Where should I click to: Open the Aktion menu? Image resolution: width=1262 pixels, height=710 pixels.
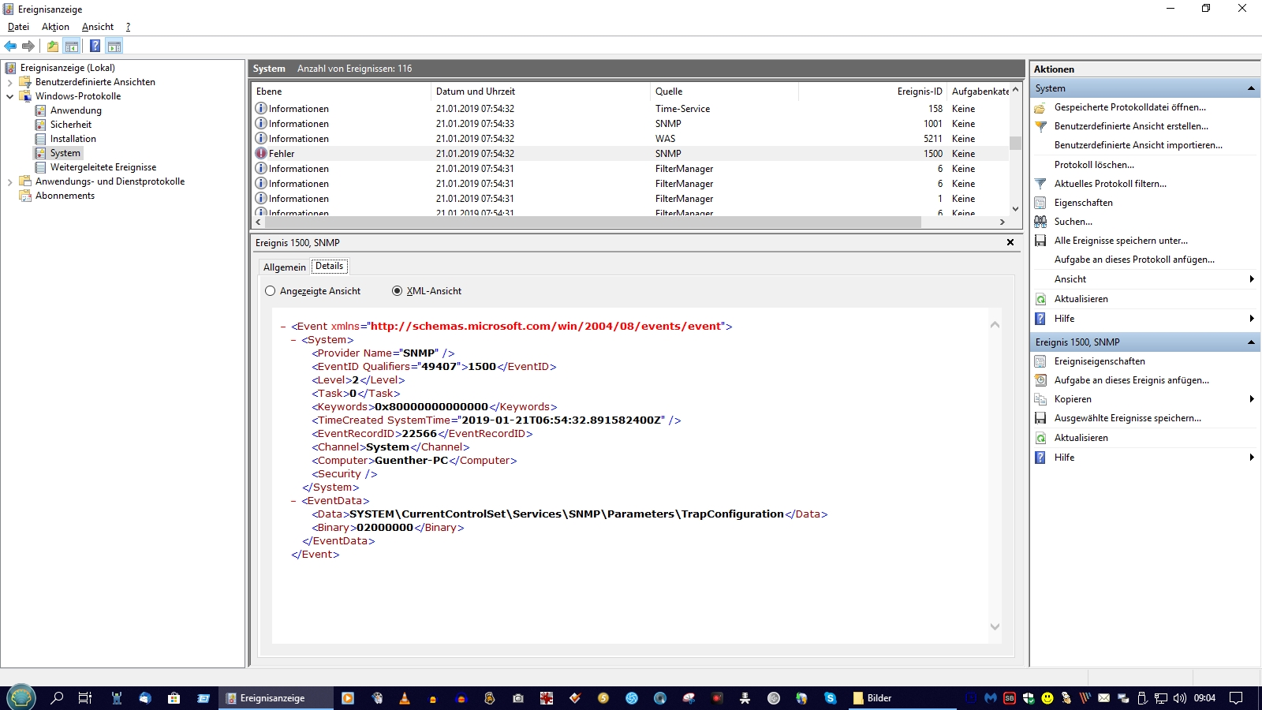pos(55,27)
